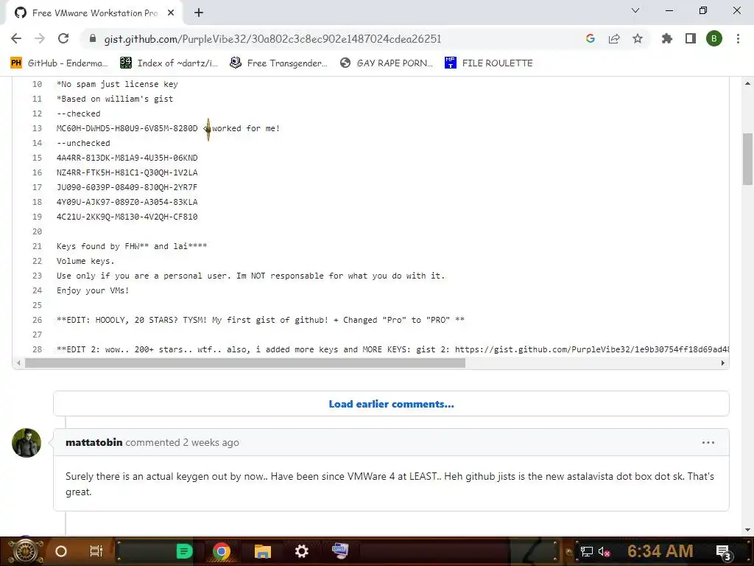
Task: Open the green notes app on taskbar
Action: [184, 551]
